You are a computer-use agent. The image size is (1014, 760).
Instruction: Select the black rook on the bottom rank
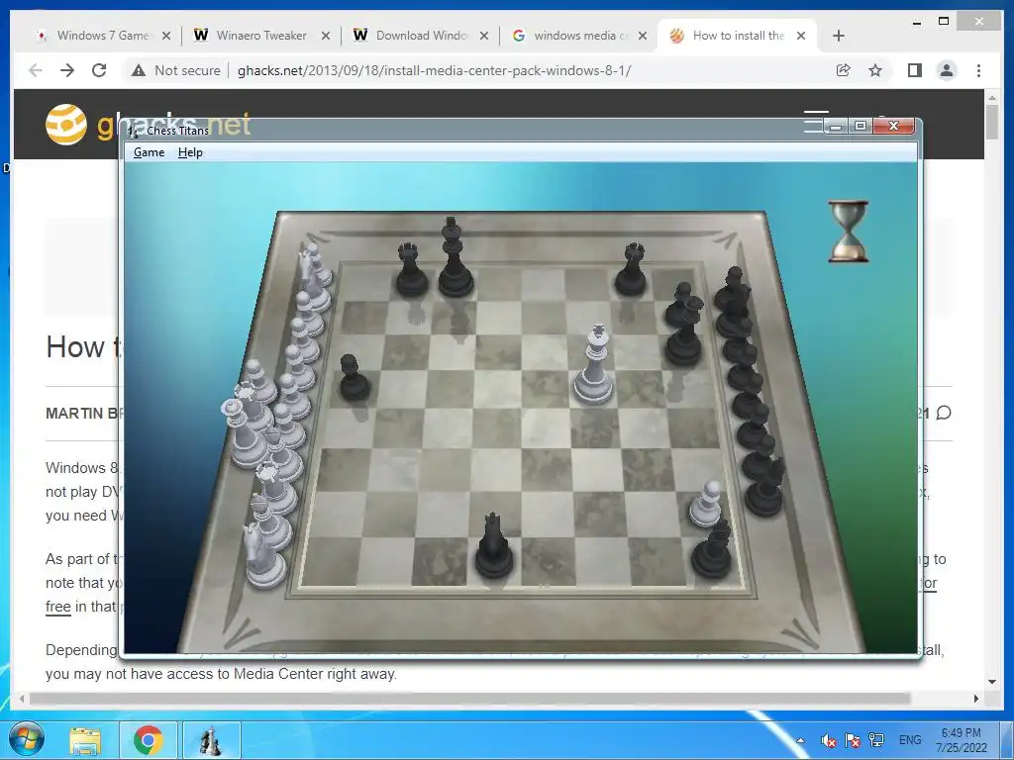(494, 546)
